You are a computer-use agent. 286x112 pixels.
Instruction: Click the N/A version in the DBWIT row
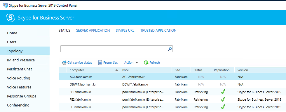[x=240, y=85]
